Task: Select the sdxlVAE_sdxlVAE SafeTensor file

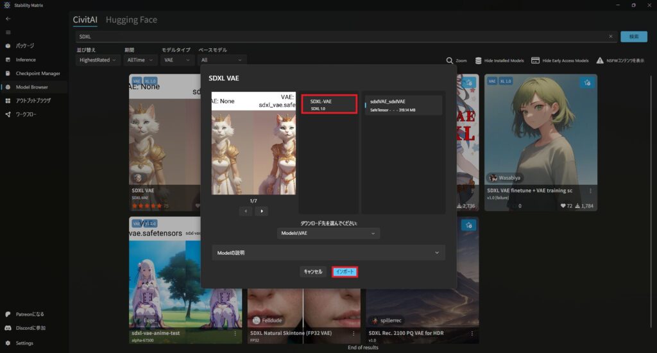Action: tap(403, 105)
